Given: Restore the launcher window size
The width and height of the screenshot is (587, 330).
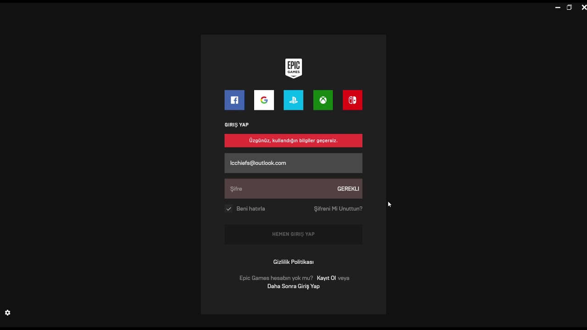Looking at the screenshot, I should click(569, 7).
